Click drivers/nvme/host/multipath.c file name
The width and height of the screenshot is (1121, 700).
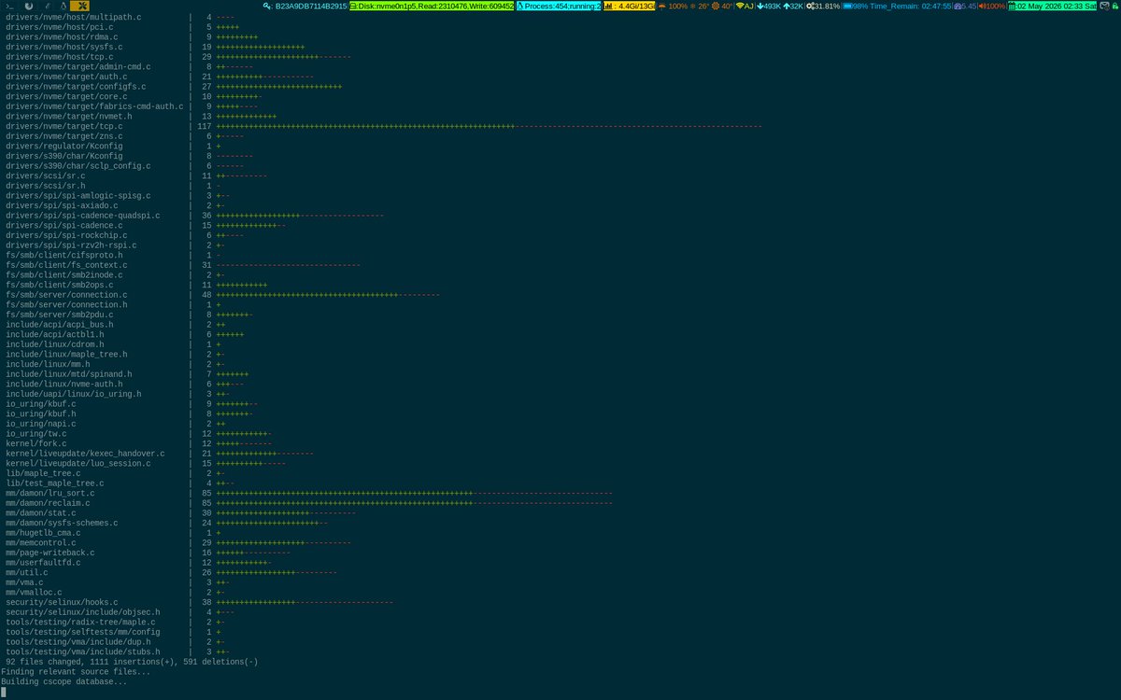tap(76, 17)
